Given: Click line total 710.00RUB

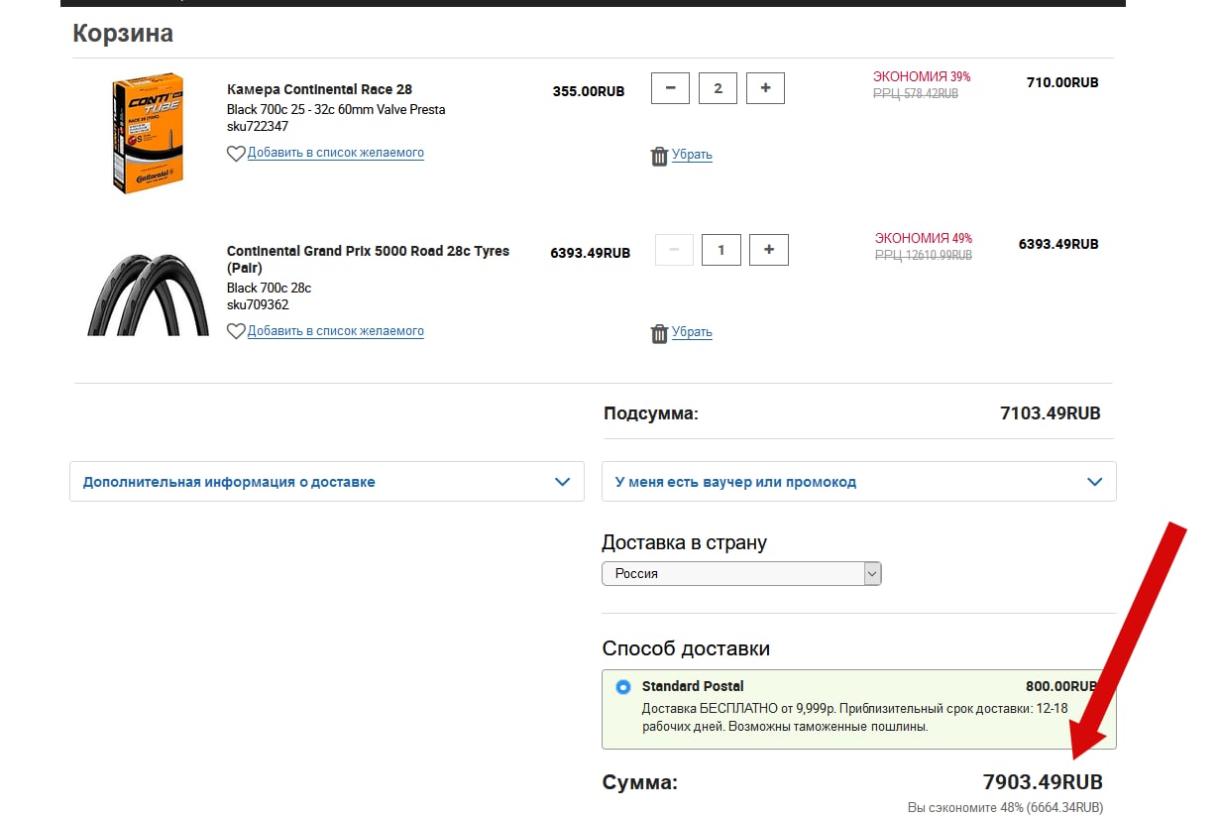Looking at the screenshot, I should (x=1062, y=82).
